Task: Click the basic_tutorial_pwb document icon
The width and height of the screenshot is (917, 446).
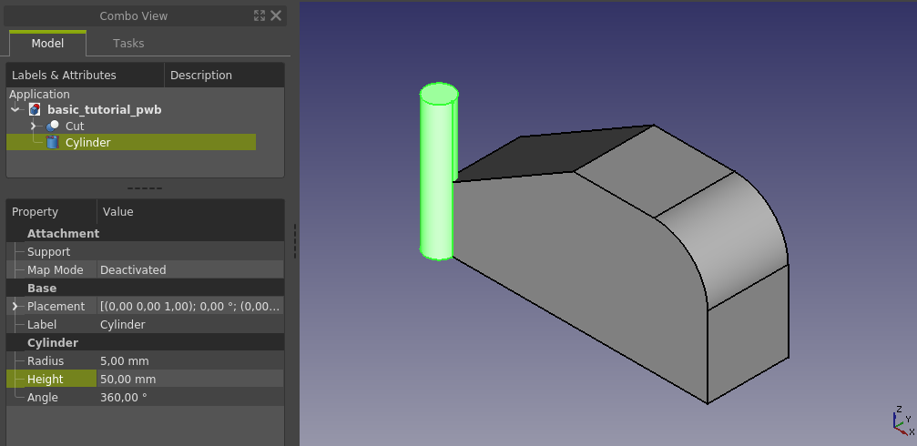Action: coord(36,109)
